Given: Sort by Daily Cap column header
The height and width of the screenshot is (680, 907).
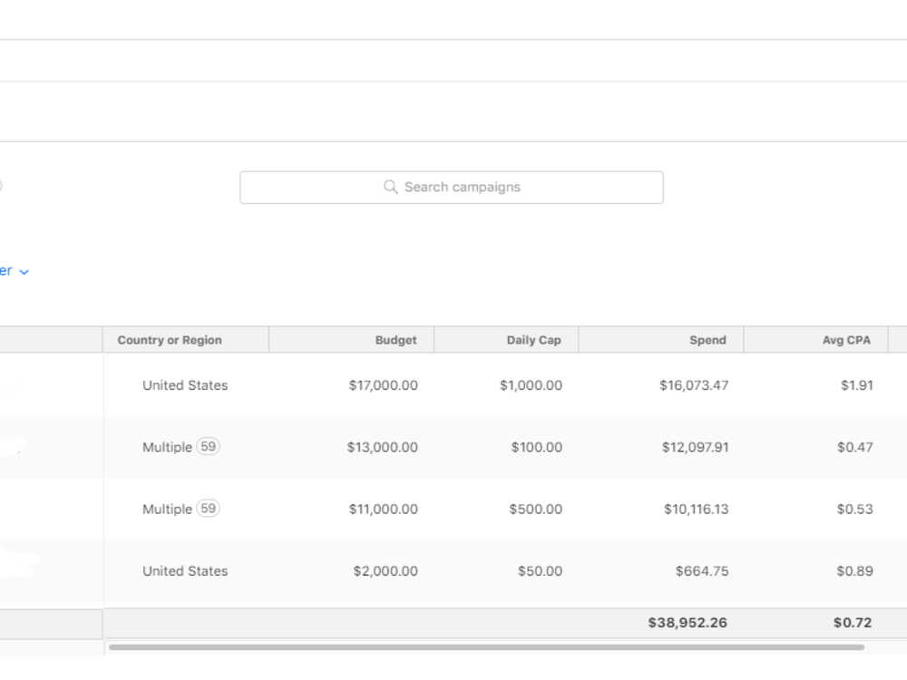Looking at the screenshot, I should click(534, 340).
